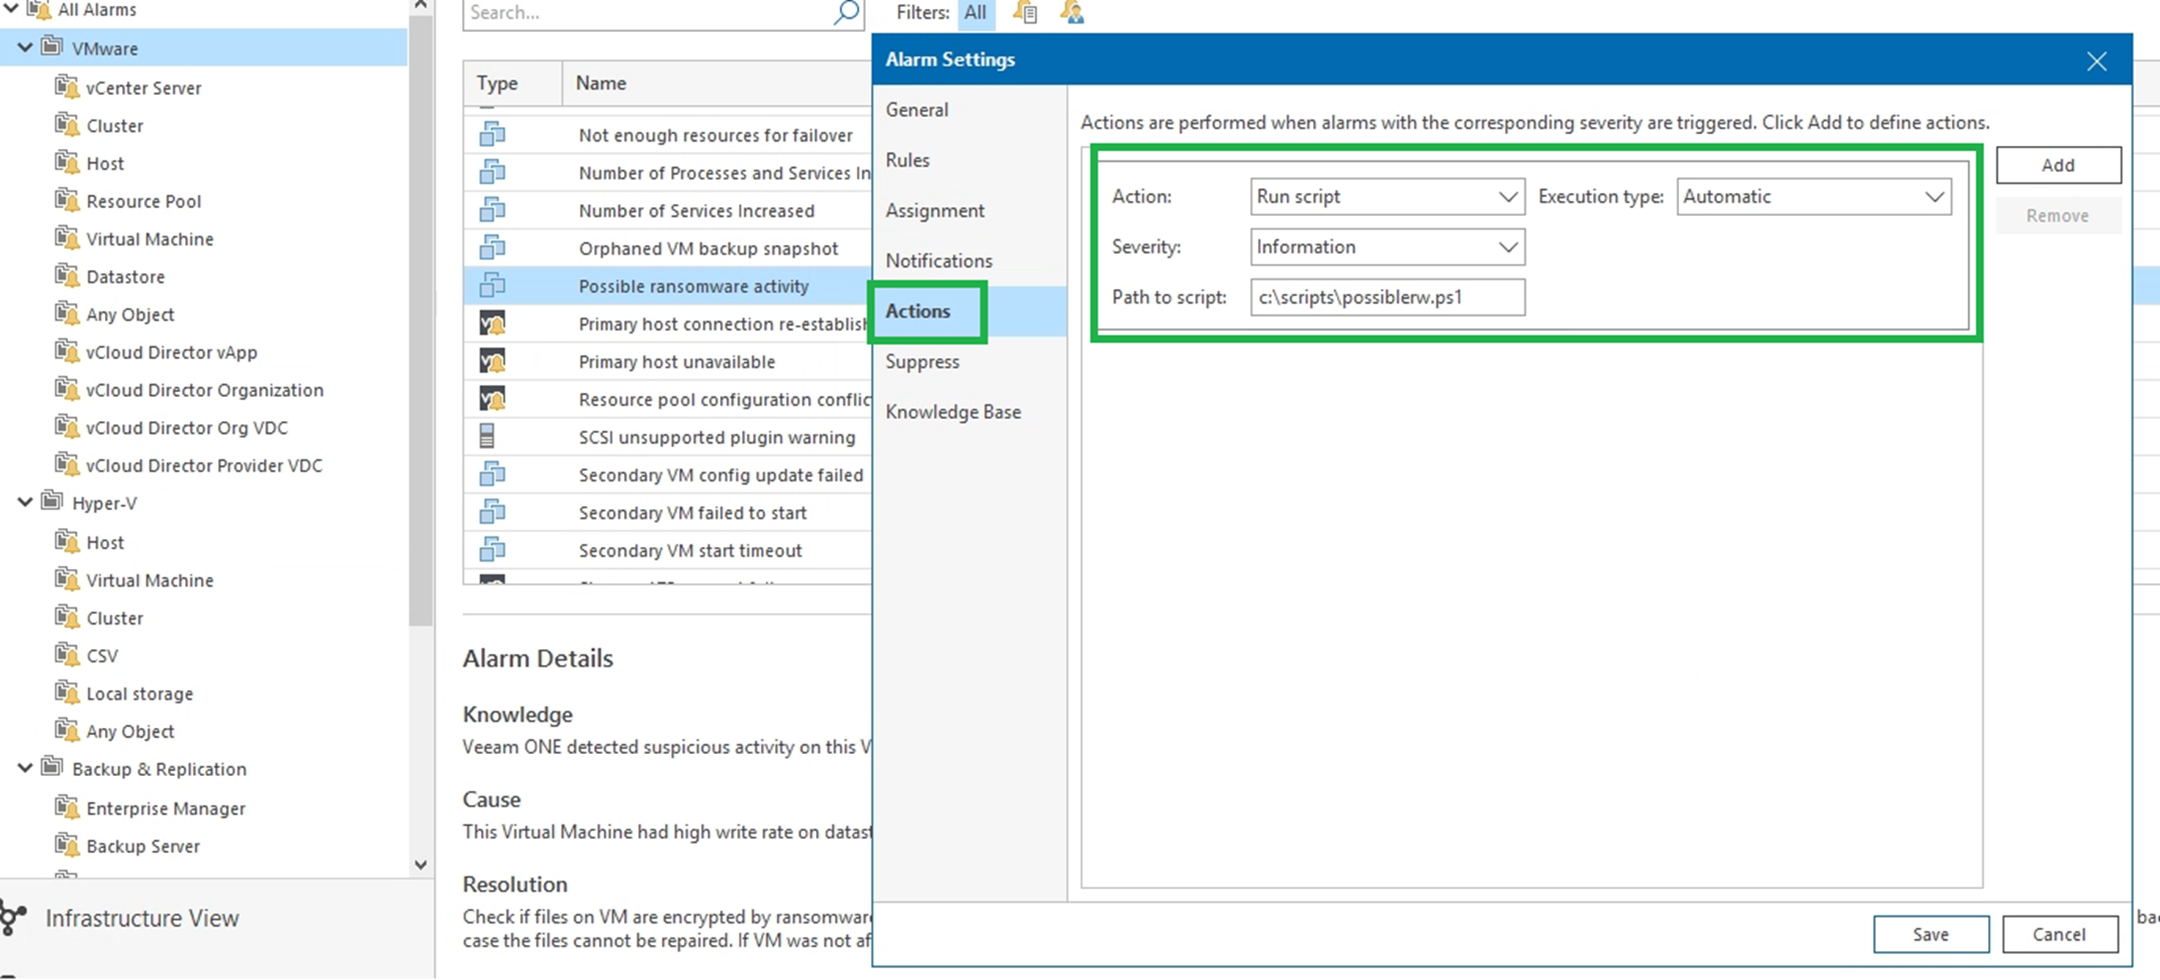The width and height of the screenshot is (2160, 980).
Task: Click Cancel in Alarm Settings
Action: point(2058,934)
